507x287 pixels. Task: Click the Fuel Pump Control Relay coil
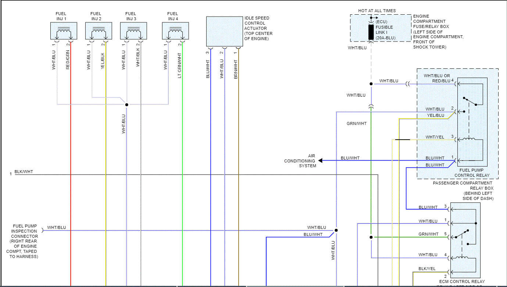pyautogui.click(x=469, y=139)
